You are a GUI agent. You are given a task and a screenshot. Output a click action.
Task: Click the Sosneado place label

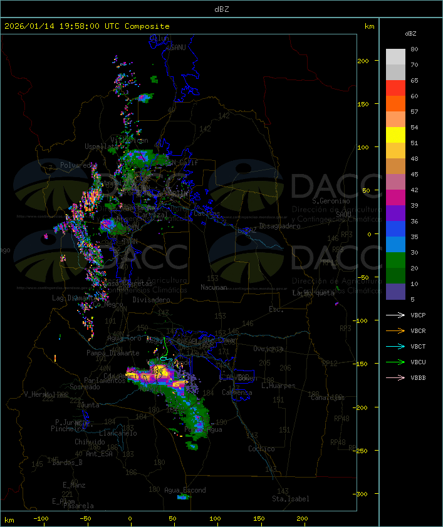pyautogui.click(x=85, y=387)
